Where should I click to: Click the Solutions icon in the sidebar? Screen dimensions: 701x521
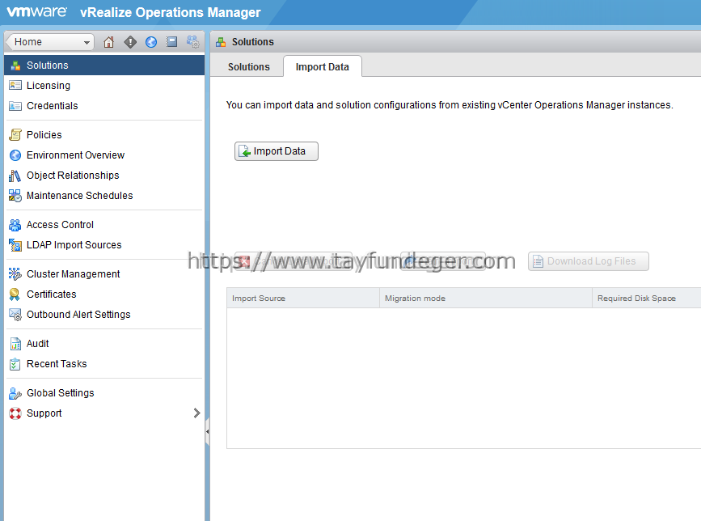(15, 66)
